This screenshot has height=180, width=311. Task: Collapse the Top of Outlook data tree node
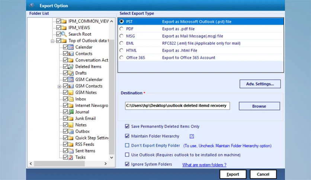(x=52, y=41)
